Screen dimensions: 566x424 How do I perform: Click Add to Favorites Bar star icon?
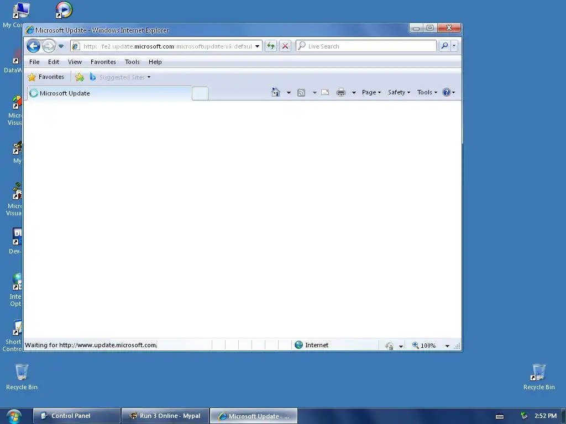80,77
